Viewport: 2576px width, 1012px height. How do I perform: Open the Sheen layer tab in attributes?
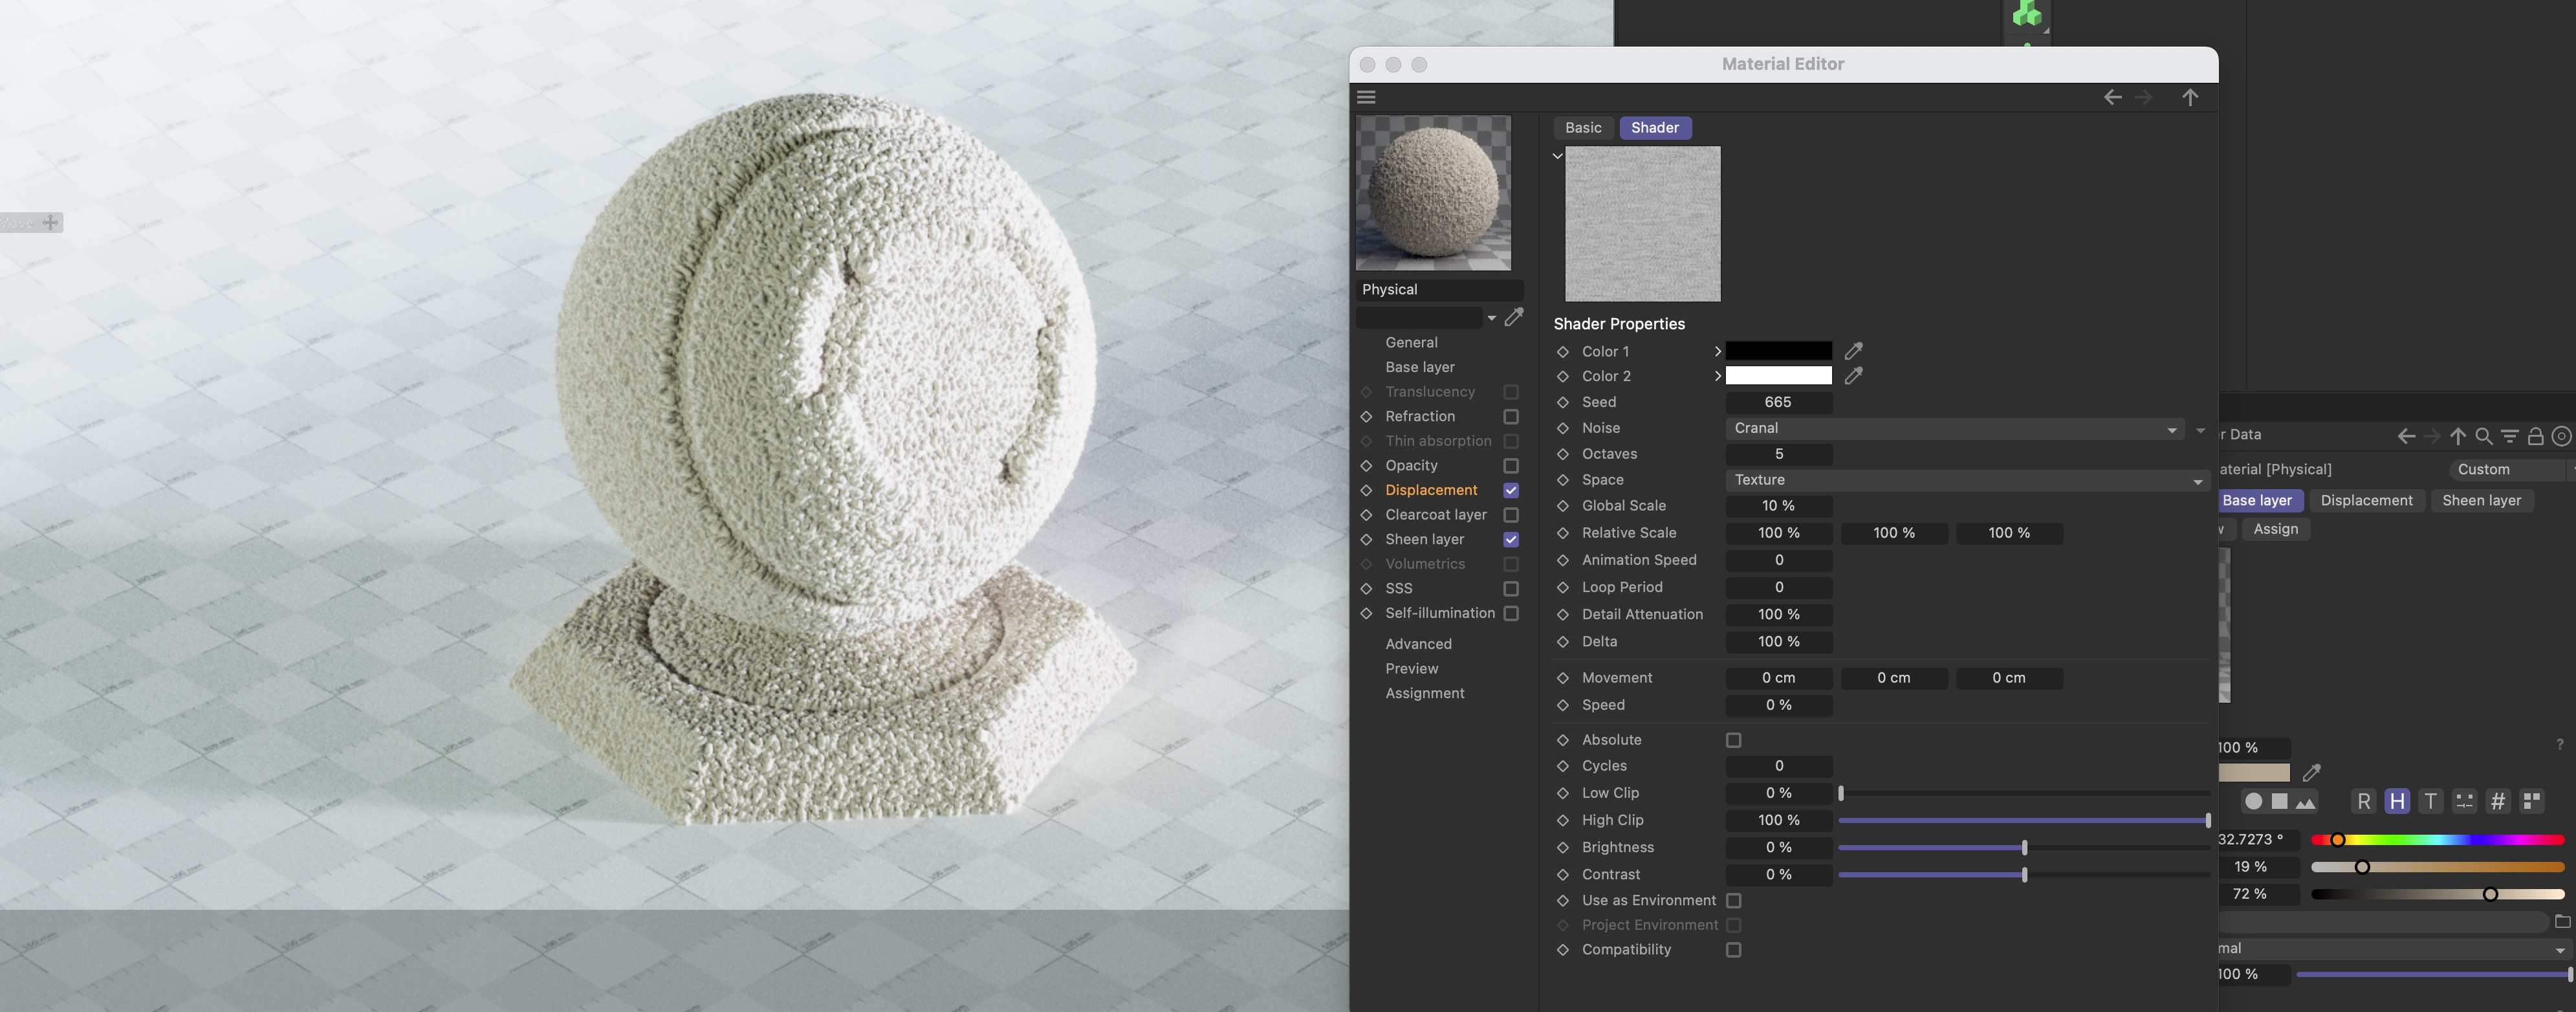[2481, 500]
